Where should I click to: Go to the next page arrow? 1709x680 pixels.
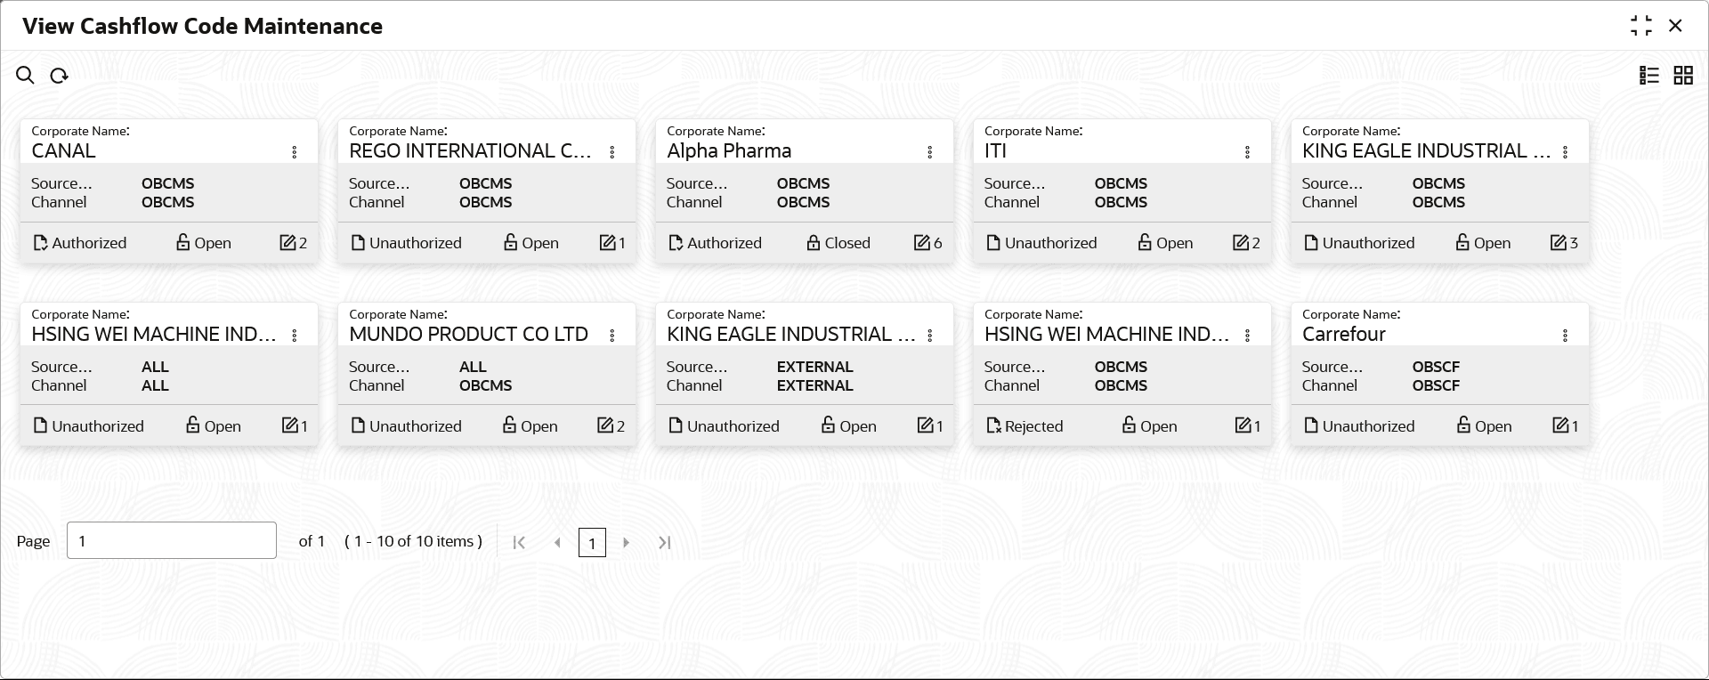click(627, 542)
